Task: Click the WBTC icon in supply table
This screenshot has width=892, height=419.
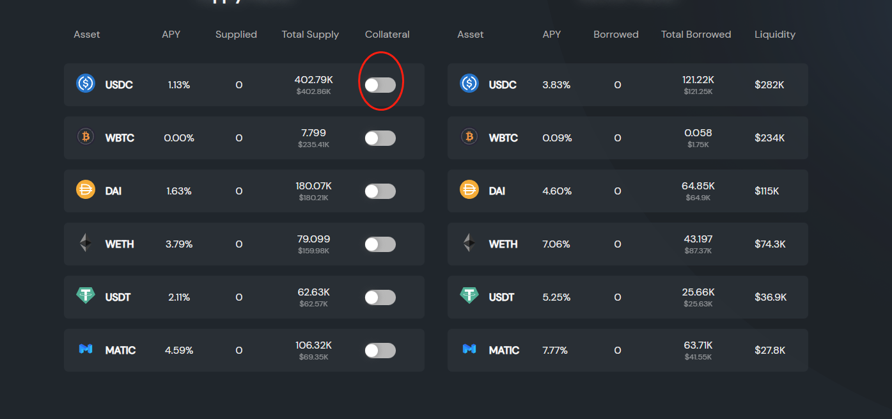Action: (x=86, y=137)
